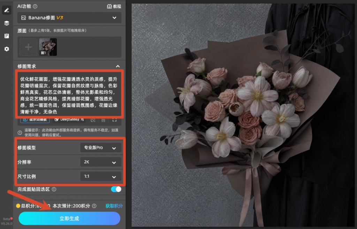Click the 本次预计:200积分 cost text
Screen dimensions: 357x229
pyautogui.click(x=71, y=206)
